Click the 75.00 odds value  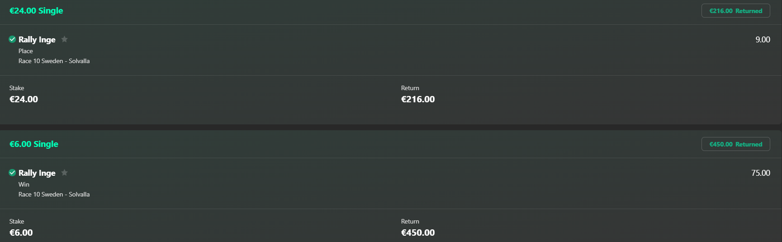point(761,173)
